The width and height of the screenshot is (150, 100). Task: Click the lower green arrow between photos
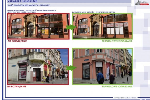point(71,68)
